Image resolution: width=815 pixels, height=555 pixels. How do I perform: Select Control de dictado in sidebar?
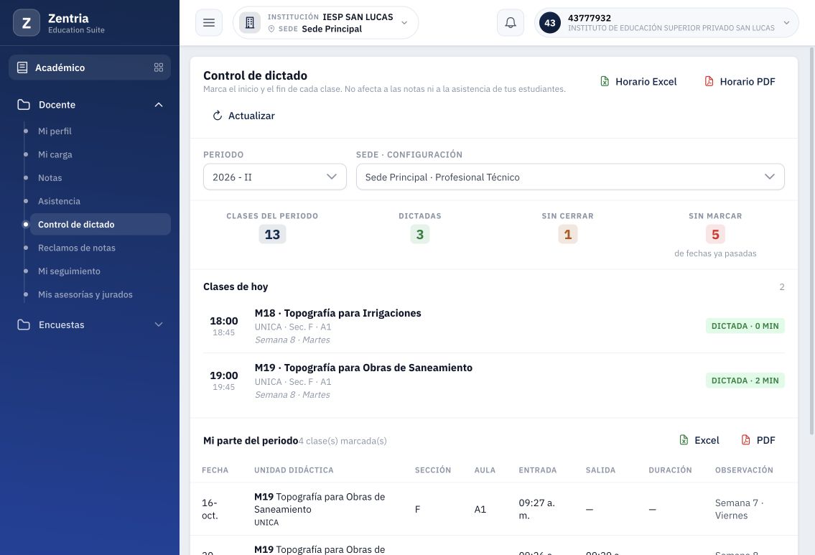(x=101, y=225)
